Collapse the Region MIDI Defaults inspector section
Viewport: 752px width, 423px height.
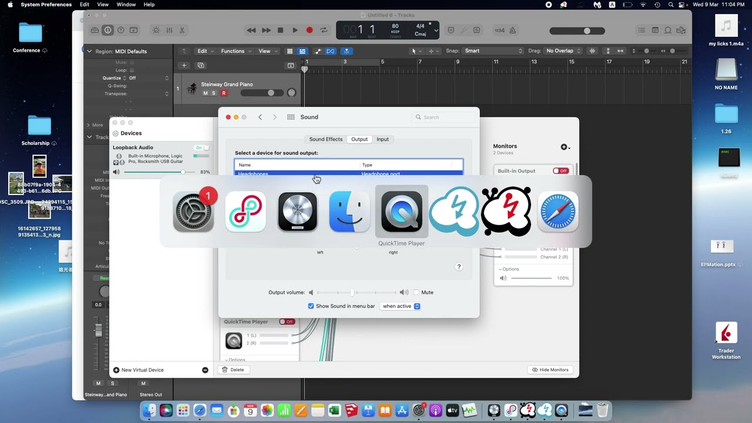tap(90, 51)
